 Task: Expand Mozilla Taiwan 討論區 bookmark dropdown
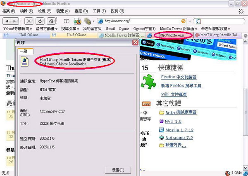179,29
